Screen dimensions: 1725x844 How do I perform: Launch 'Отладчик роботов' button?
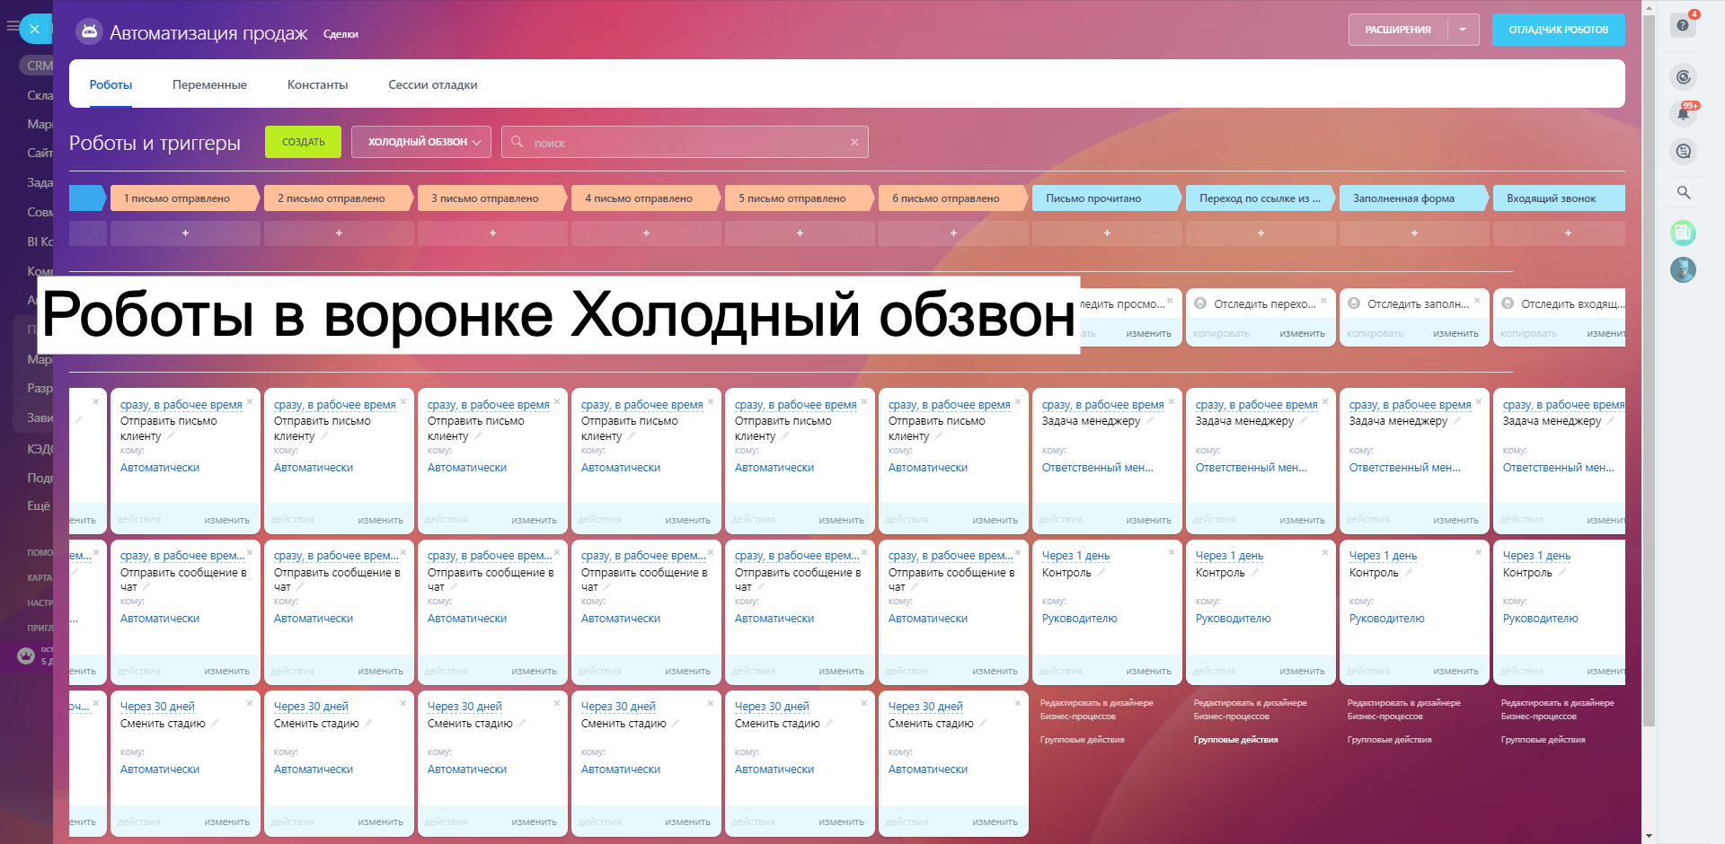click(1558, 30)
